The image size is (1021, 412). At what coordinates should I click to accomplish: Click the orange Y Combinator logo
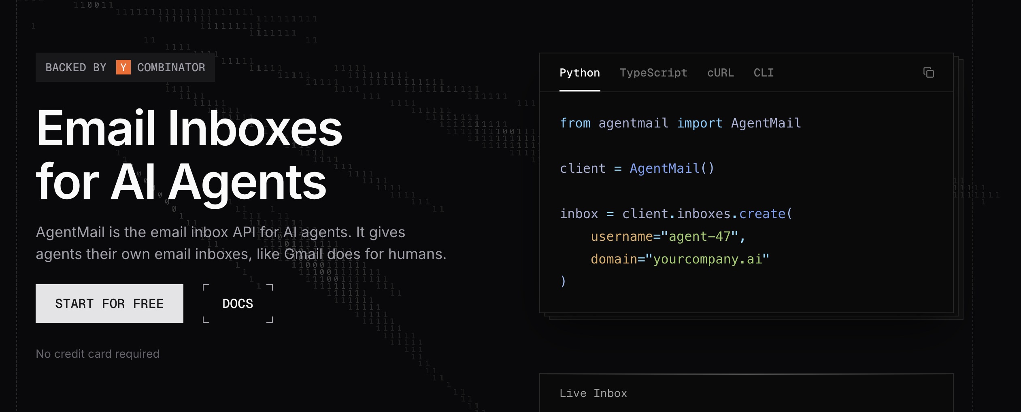click(123, 67)
